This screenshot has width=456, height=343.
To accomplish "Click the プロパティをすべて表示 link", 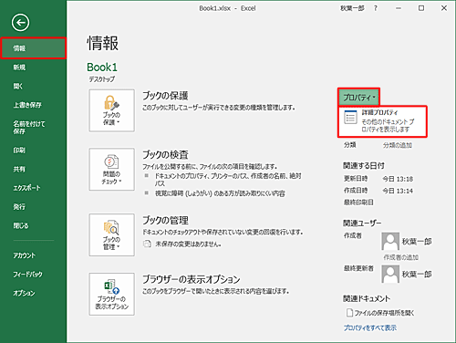I will point(370,327).
